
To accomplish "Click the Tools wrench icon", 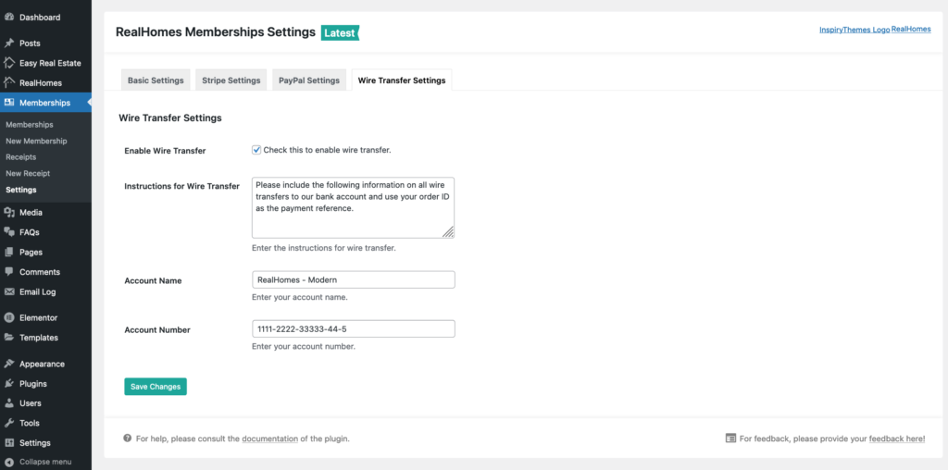I will (x=9, y=423).
